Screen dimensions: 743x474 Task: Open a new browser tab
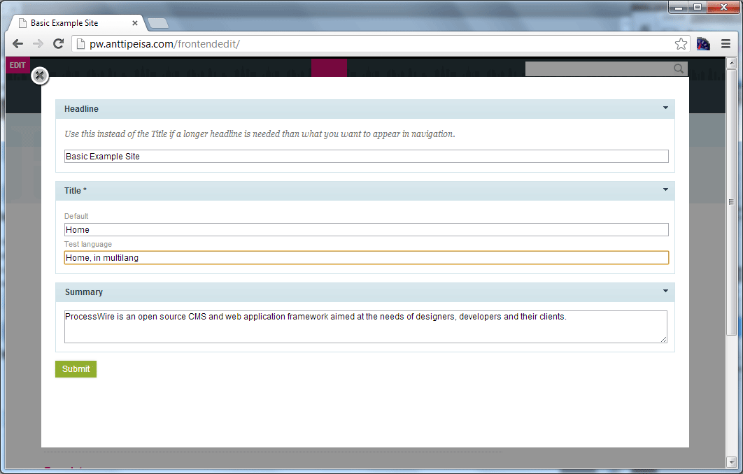(x=158, y=24)
